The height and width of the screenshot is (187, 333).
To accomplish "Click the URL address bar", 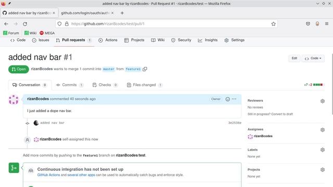I will pyautogui.click(x=166, y=24).
